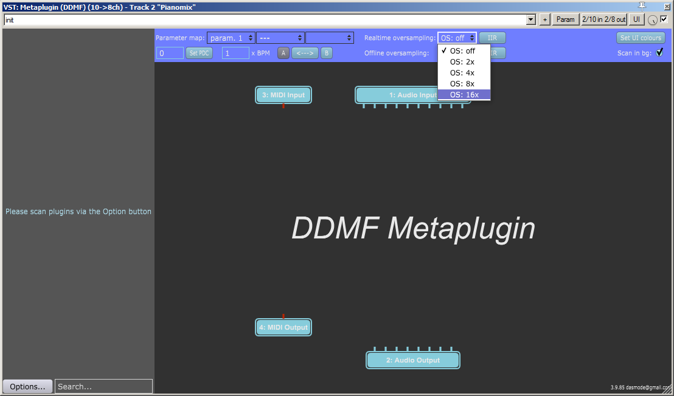
Task: Open the empty third parameter map dropdown
Action: click(x=330, y=38)
